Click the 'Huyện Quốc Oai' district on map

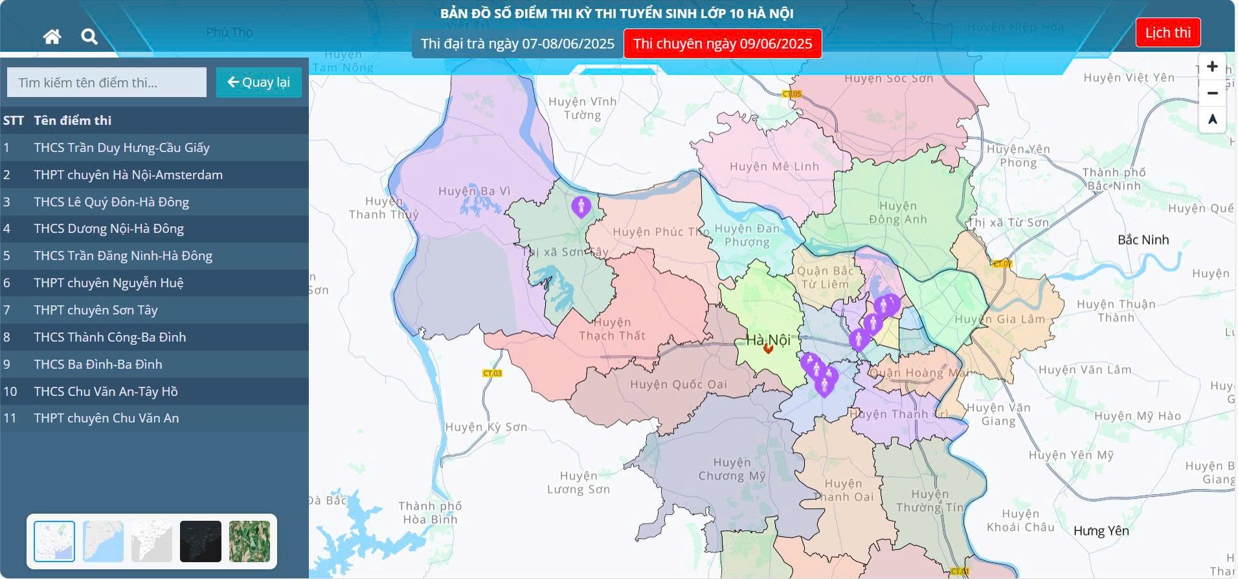pos(679,384)
